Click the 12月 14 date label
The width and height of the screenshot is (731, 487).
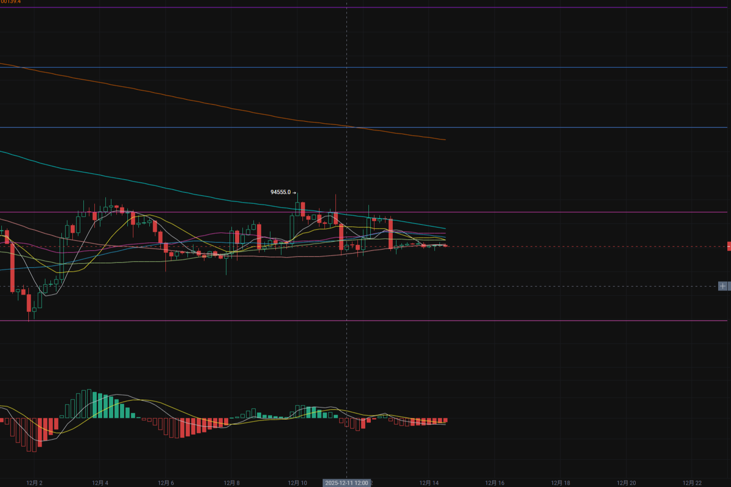(429, 483)
